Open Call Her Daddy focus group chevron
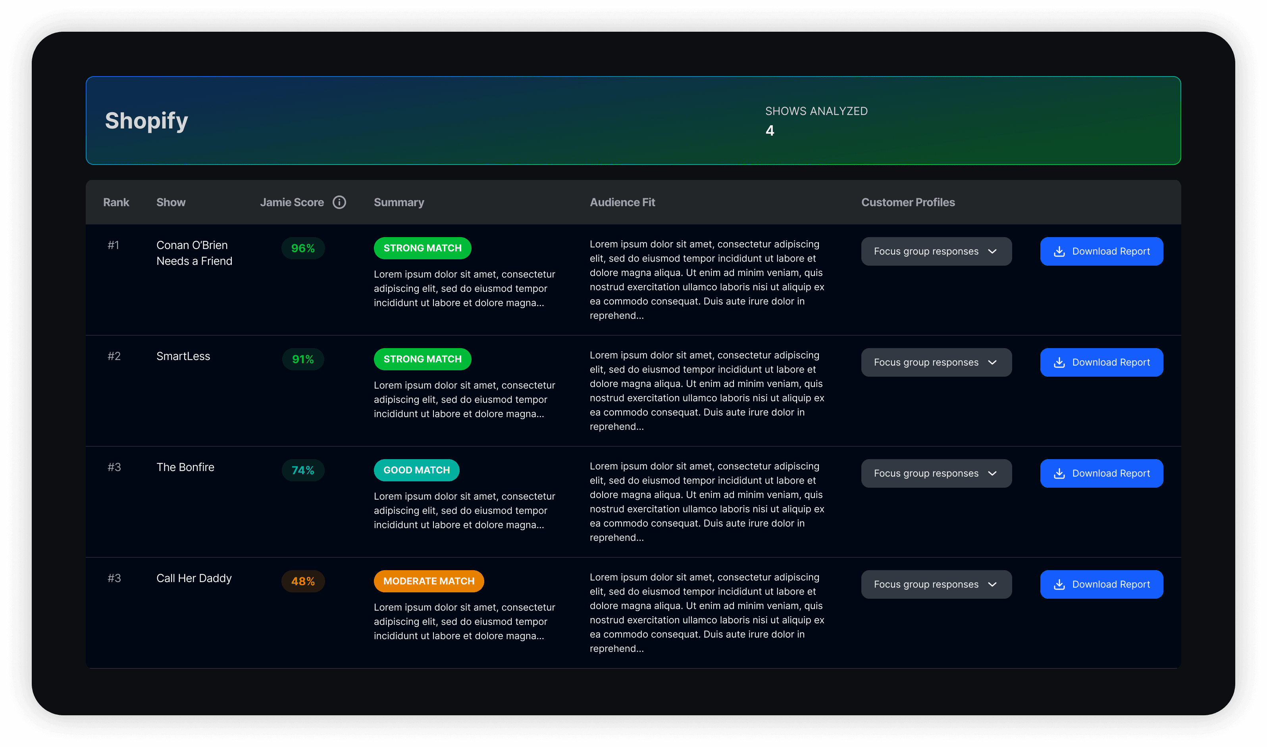The image size is (1267, 747). click(992, 584)
